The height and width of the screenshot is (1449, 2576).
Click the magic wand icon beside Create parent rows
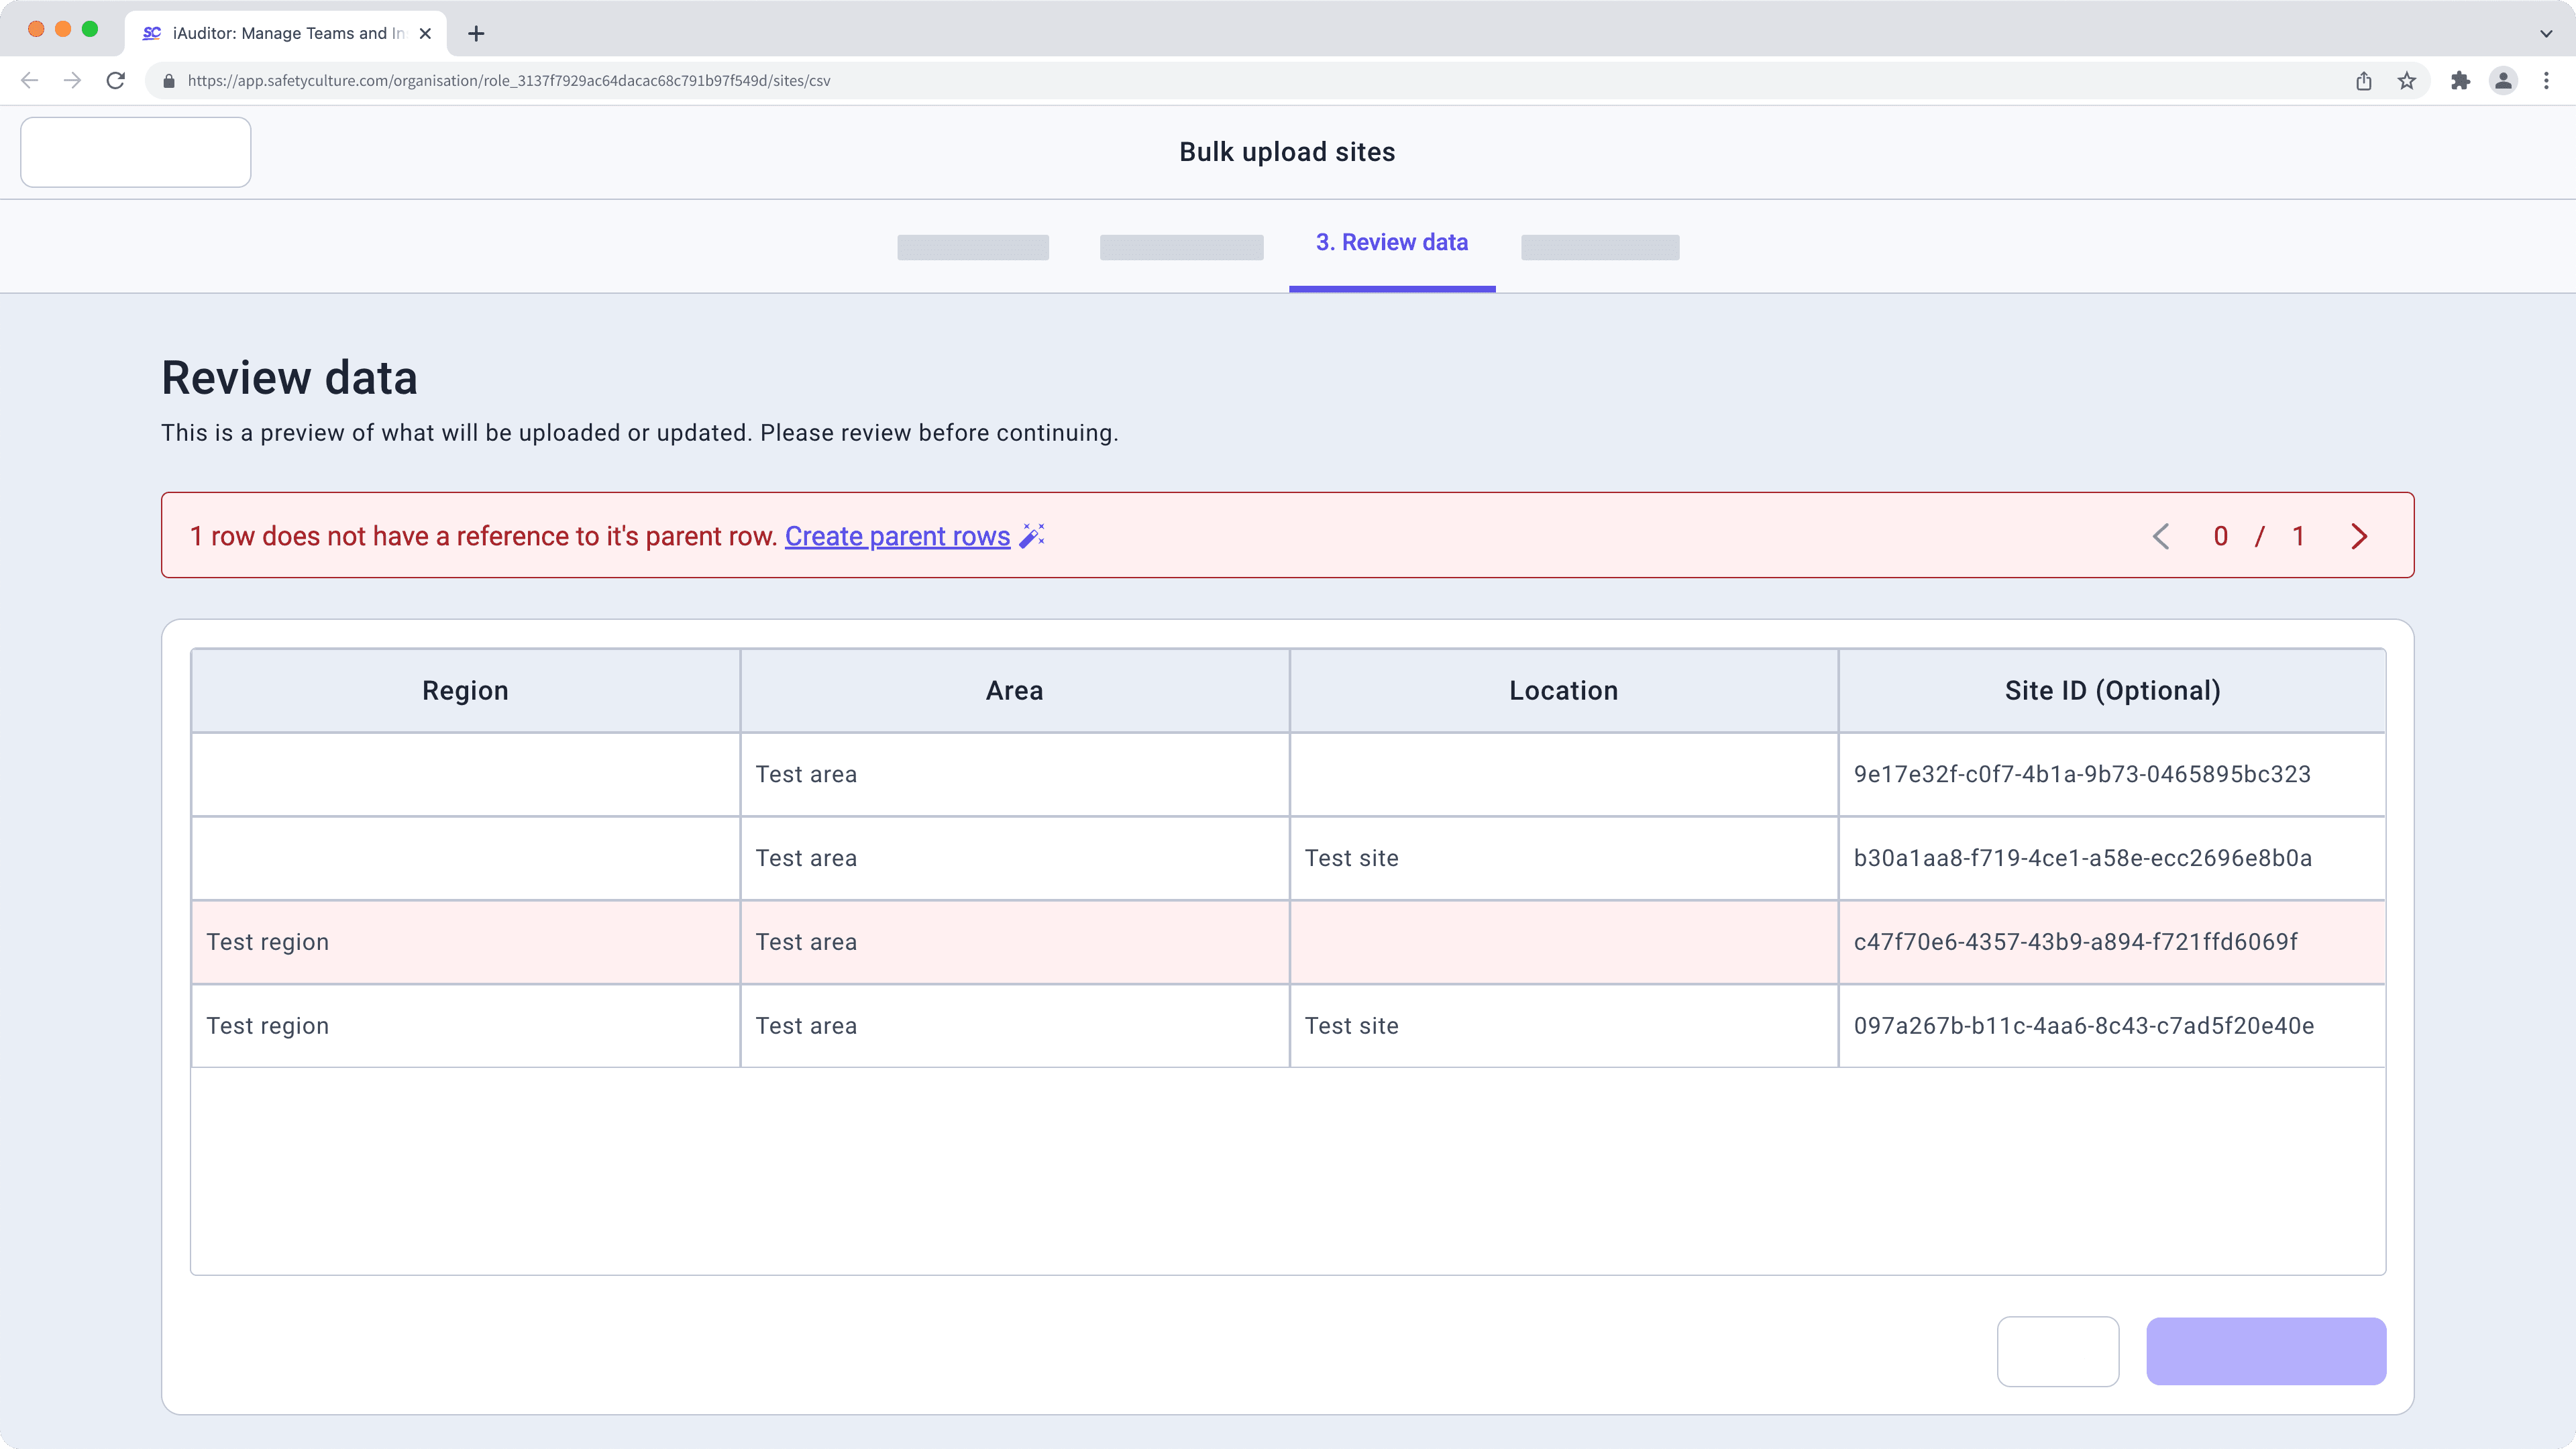pos(1032,536)
